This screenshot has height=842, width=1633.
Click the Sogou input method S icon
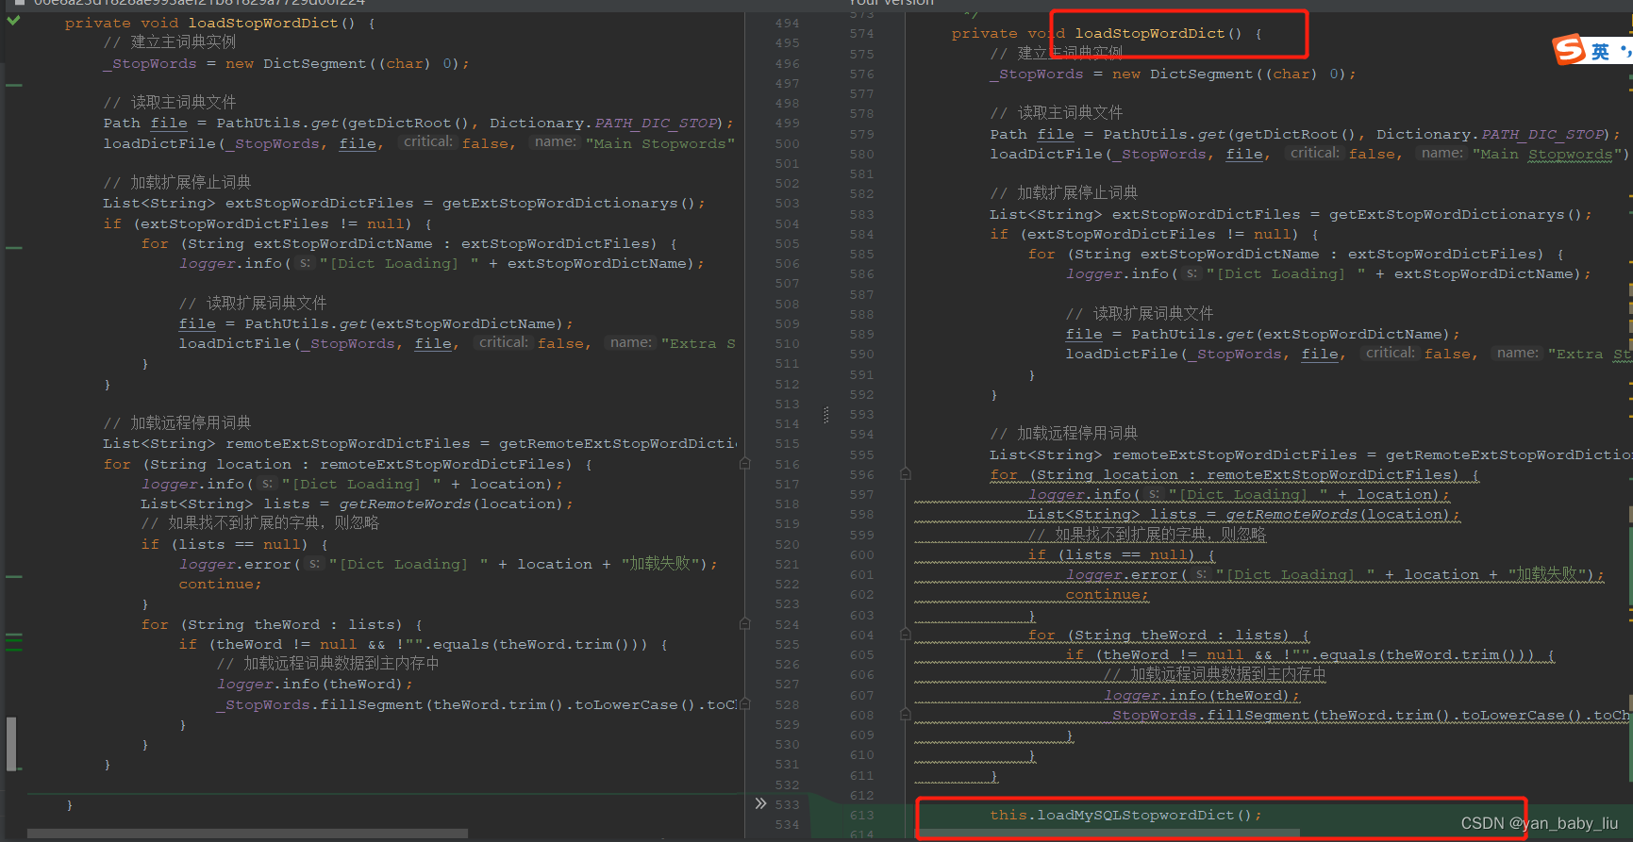coord(1569,49)
